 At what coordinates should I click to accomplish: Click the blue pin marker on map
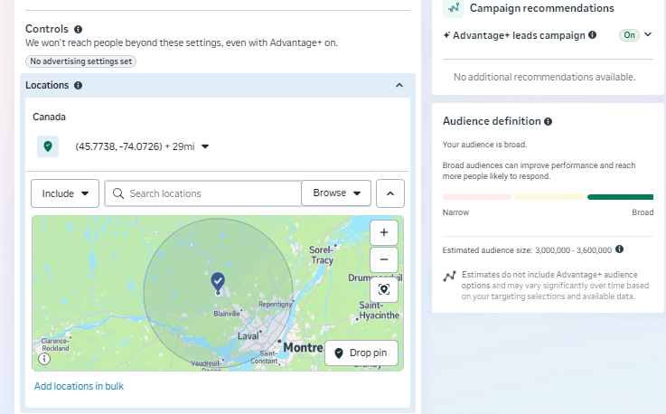218,284
